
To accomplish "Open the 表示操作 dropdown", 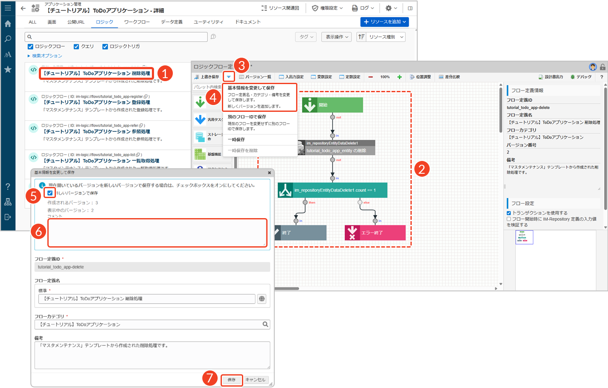I will pyautogui.click(x=336, y=37).
